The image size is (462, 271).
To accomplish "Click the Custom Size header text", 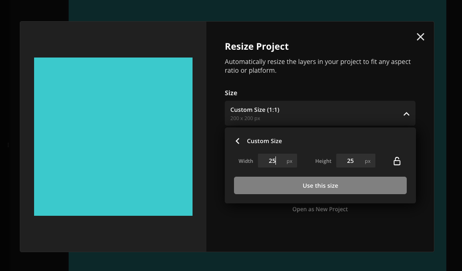I will click(x=264, y=141).
